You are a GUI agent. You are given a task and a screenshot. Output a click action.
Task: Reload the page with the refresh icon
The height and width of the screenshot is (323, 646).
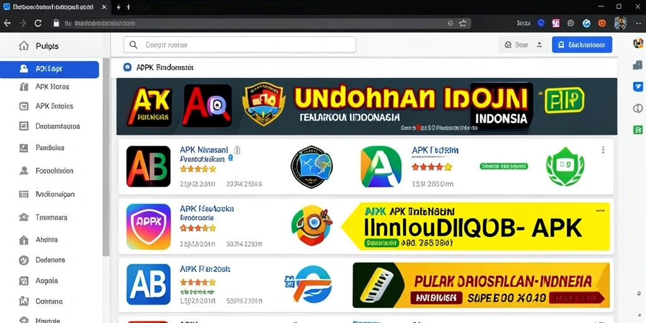click(x=38, y=23)
